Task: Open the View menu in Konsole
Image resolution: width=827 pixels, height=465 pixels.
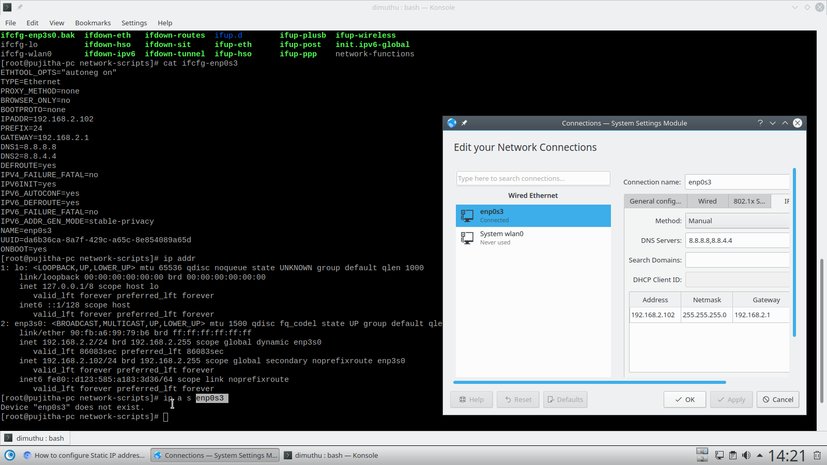Action: coord(57,23)
